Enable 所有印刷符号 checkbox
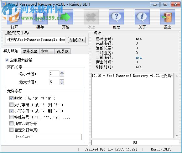The width and height of the screenshot is (182, 153). pos(11,124)
